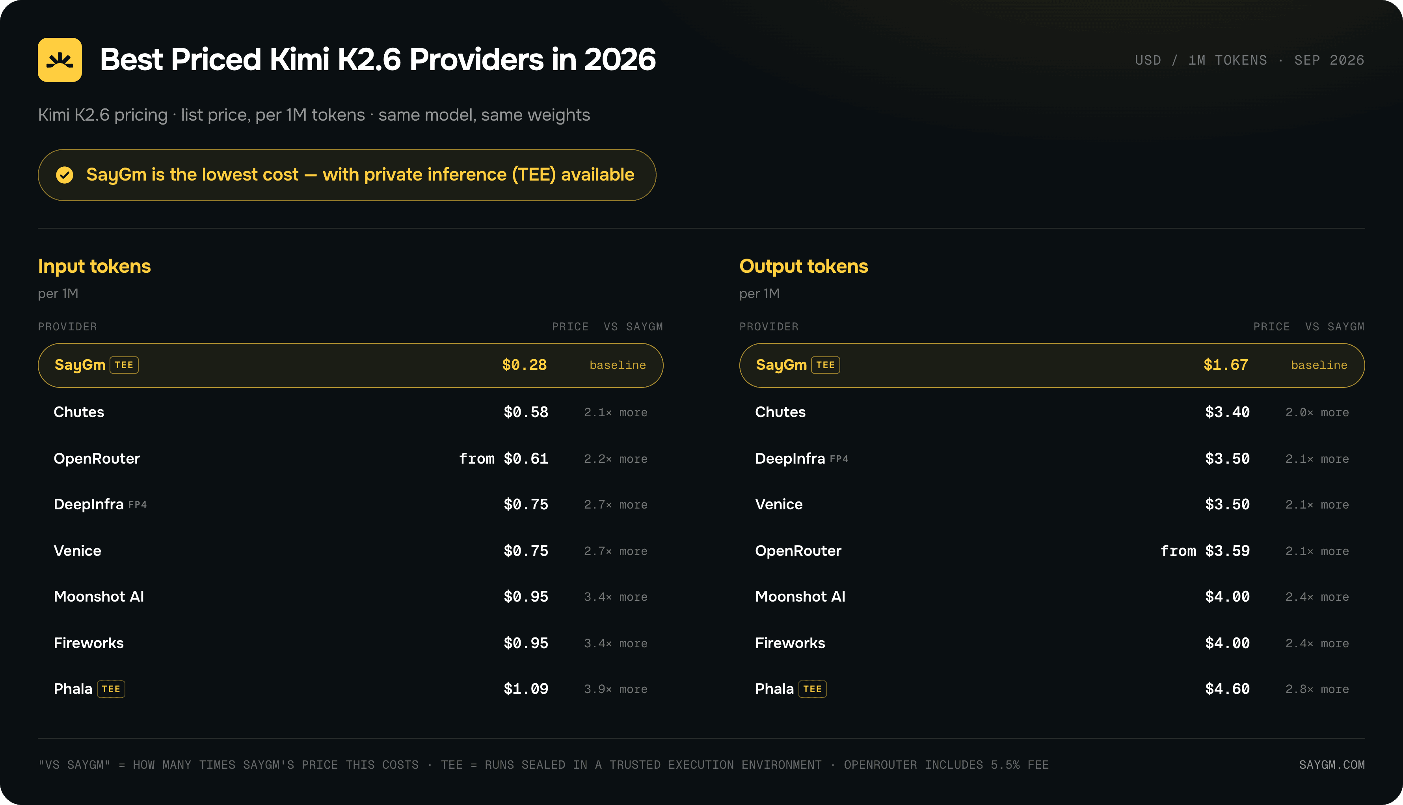This screenshot has height=805, width=1403.
Task: Select the SayGm name in the Output tokens table
Action: tap(782, 365)
